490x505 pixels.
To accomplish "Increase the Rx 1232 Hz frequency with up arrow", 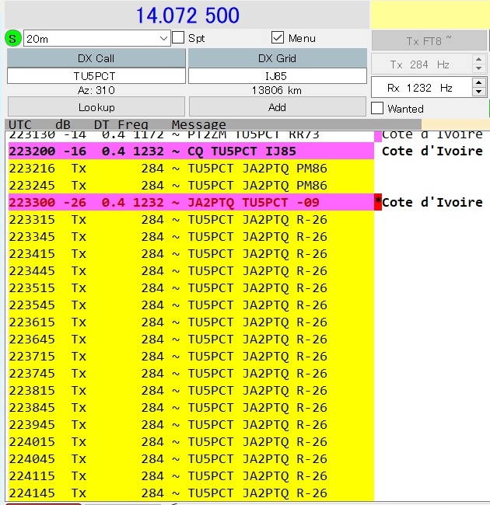I will click(478, 84).
